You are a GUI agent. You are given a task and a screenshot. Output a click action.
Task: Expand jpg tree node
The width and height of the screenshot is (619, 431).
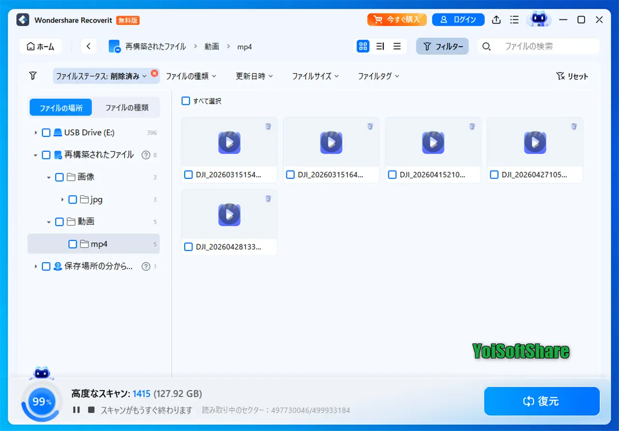click(62, 199)
